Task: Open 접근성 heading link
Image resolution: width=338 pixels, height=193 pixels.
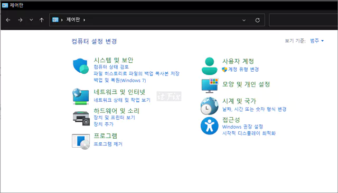Action: 231,120
